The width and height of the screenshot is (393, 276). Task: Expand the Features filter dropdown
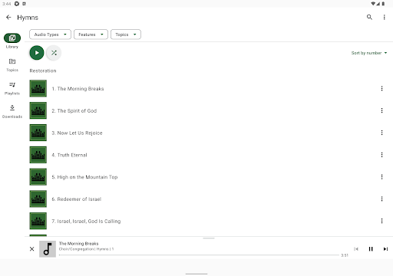91,34
